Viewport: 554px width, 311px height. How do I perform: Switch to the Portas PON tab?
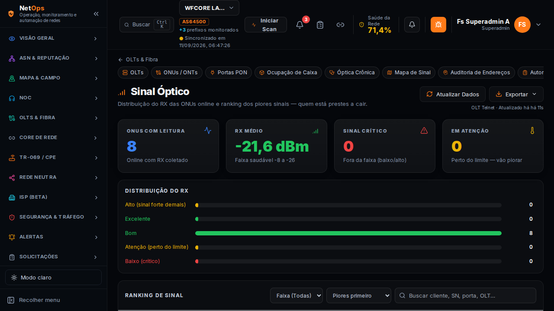[229, 73]
